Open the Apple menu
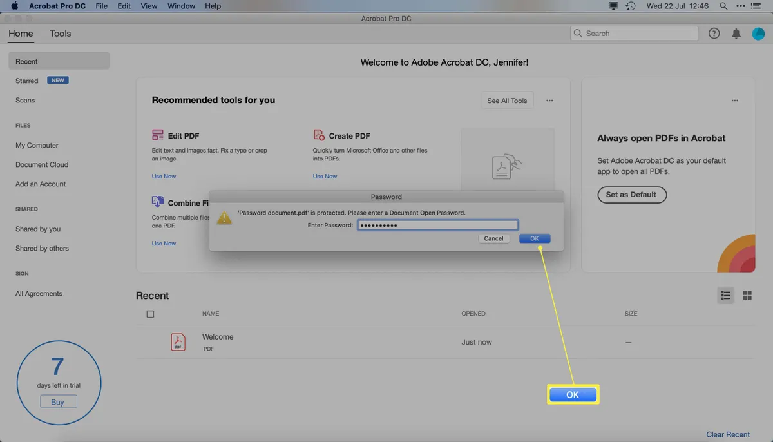The width and height of the screenshot is (773, 442). [14, 6]
